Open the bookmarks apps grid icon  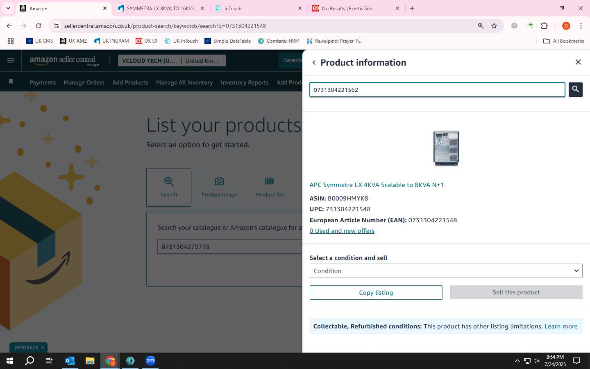point(11,41)
